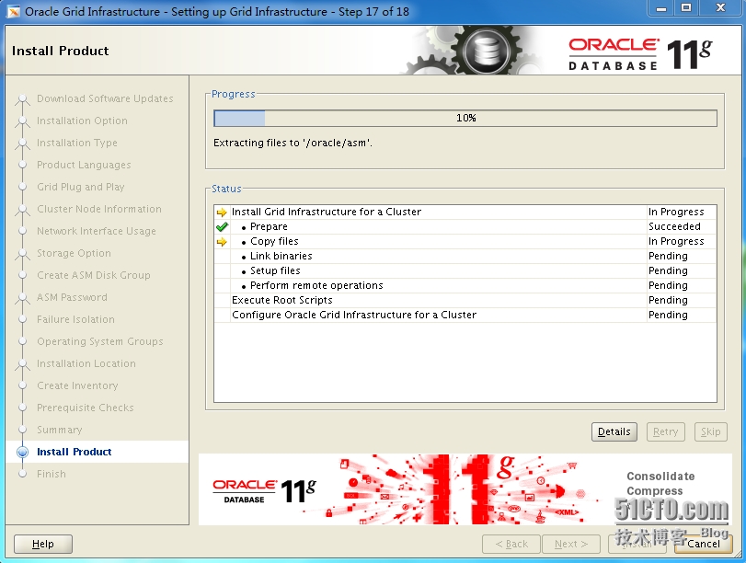Image resolution: width=746 pixels, height=563 pixels.
Task: Select the Finish step
Action: coord(52,474)
